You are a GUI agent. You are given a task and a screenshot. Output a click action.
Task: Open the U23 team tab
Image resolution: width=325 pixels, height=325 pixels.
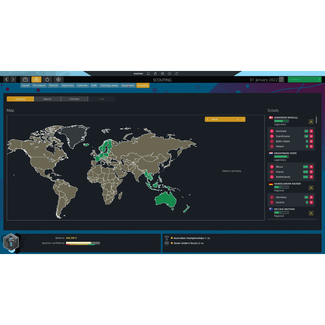click(74, 99)
